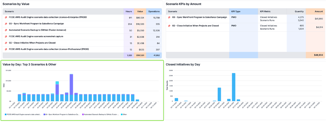326x126 pixels.
Task: Click the icon beside Automated Scenario Backup to GitHub
Action: click(x=6, y=30)
